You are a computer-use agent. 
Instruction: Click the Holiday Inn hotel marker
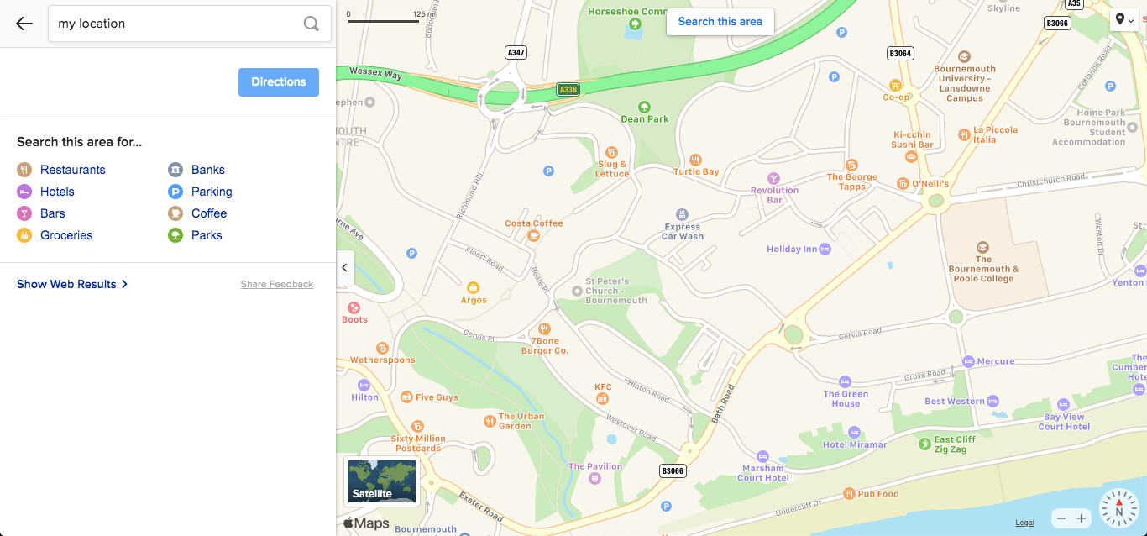point(825,249)
